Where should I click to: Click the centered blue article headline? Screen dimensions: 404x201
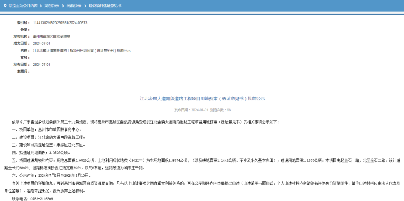pyautogui.click(x=202, y=99)
